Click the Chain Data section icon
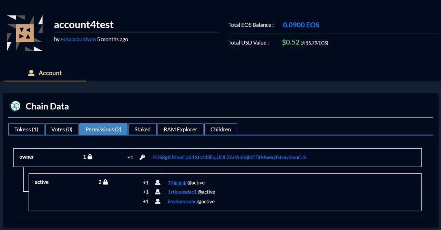441x230 pixels. (15, 106)
